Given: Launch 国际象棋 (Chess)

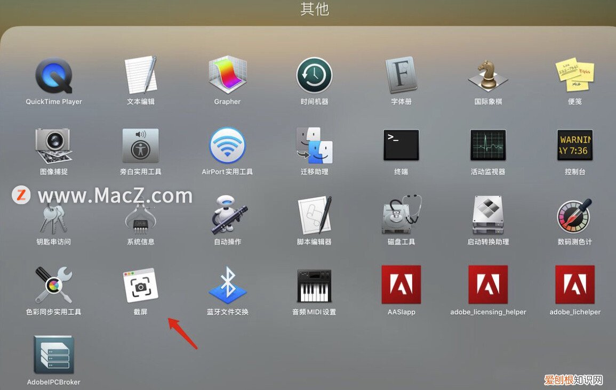Looking at the screenshot, I should point(487,75).
